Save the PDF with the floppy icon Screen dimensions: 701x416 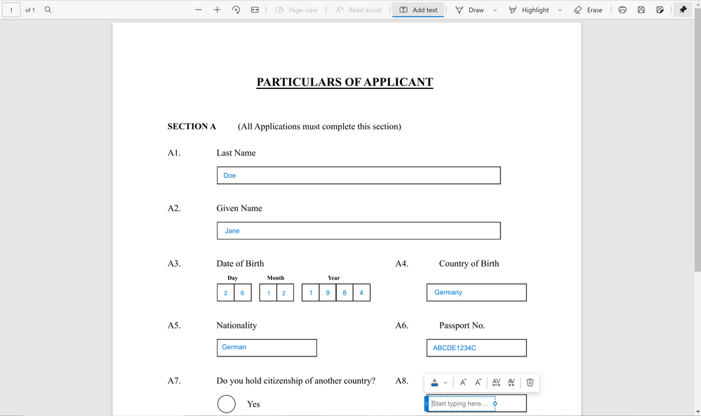pyautogui.click(x=641, y=10)
